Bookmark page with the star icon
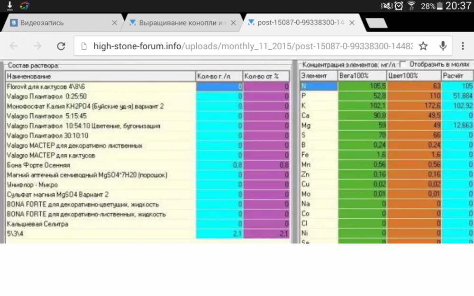 [423, 46]
